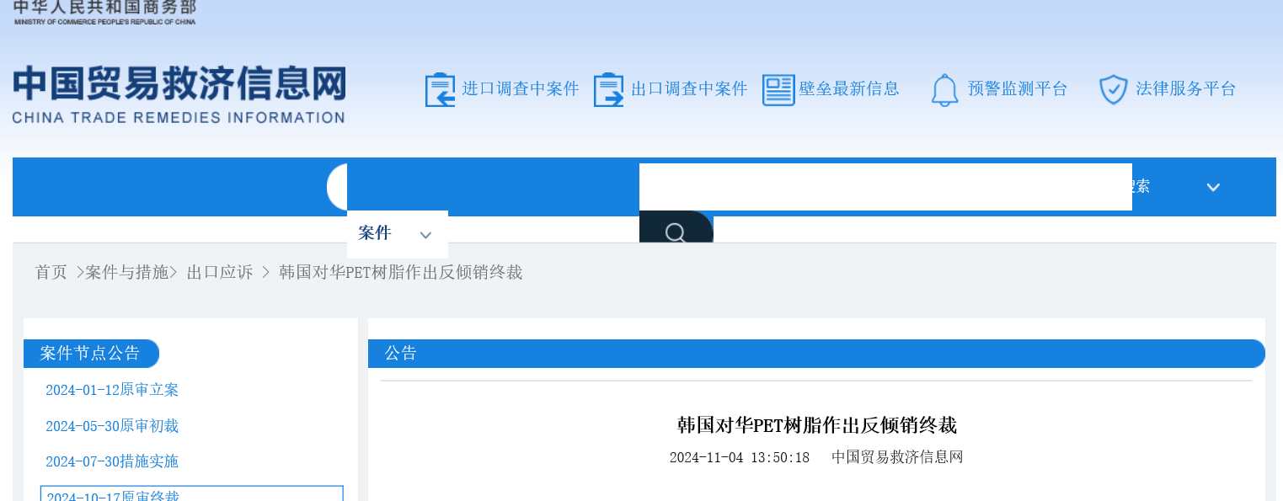Image resolution: width=1283 pixels, height=501 pixels.
Task: Click article title 韩国对华PET树脂作出反倾销终裁
Action: click(x=817, y=425)
